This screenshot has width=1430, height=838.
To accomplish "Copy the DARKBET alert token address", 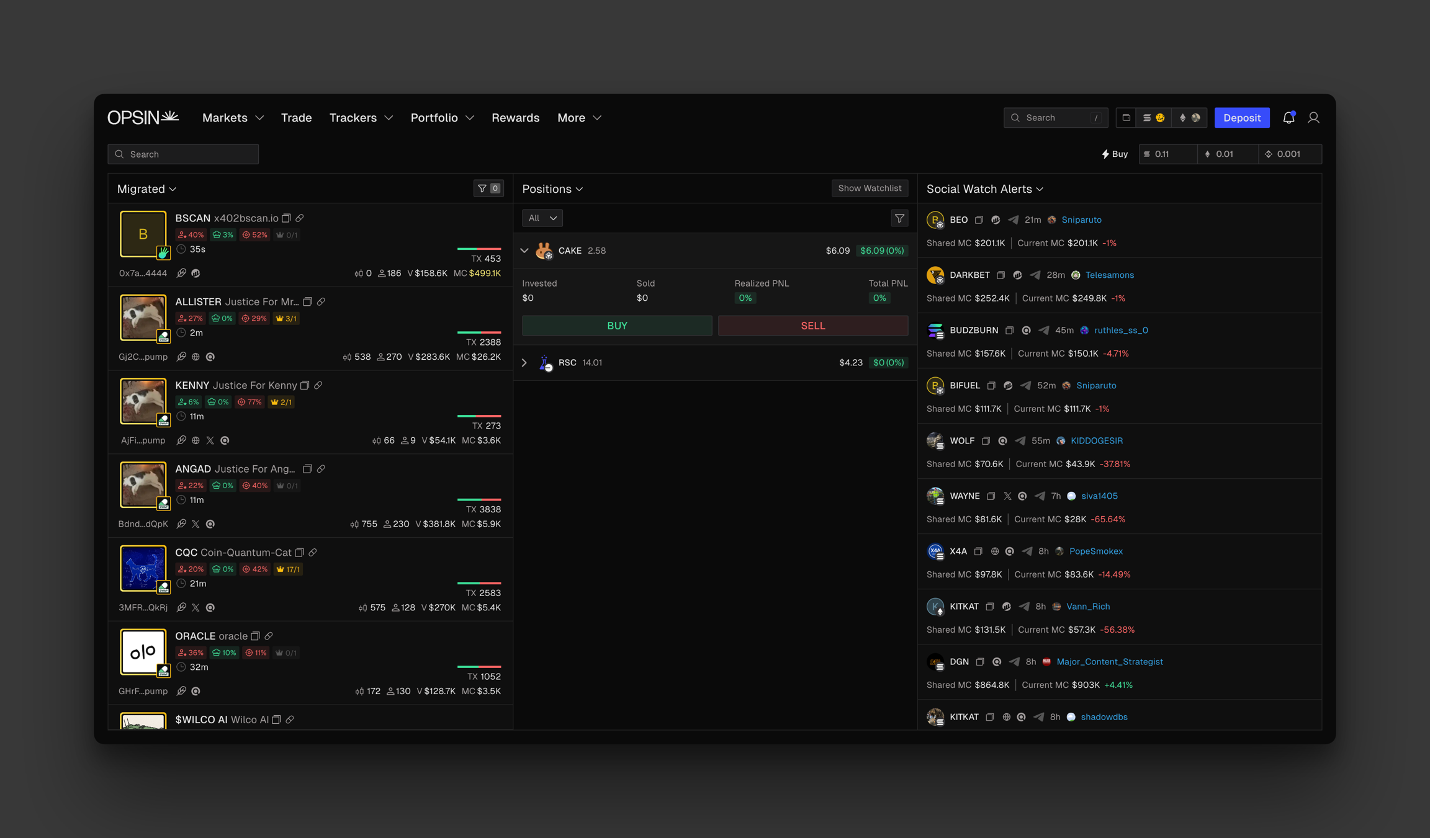I will pos(1001,275).
